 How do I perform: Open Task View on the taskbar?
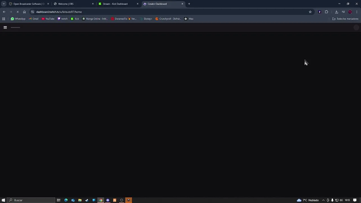pos(59,200)
